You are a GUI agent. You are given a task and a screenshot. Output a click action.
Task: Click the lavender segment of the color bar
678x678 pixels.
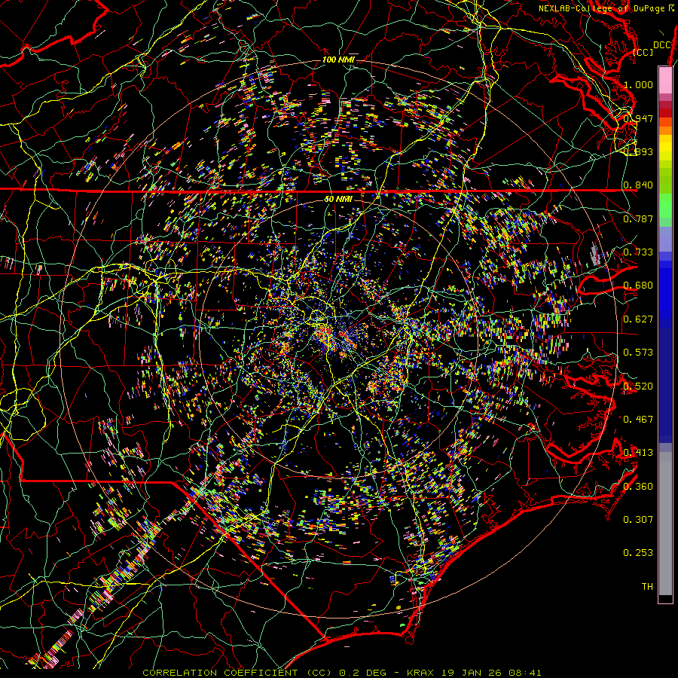pos(665,239)
